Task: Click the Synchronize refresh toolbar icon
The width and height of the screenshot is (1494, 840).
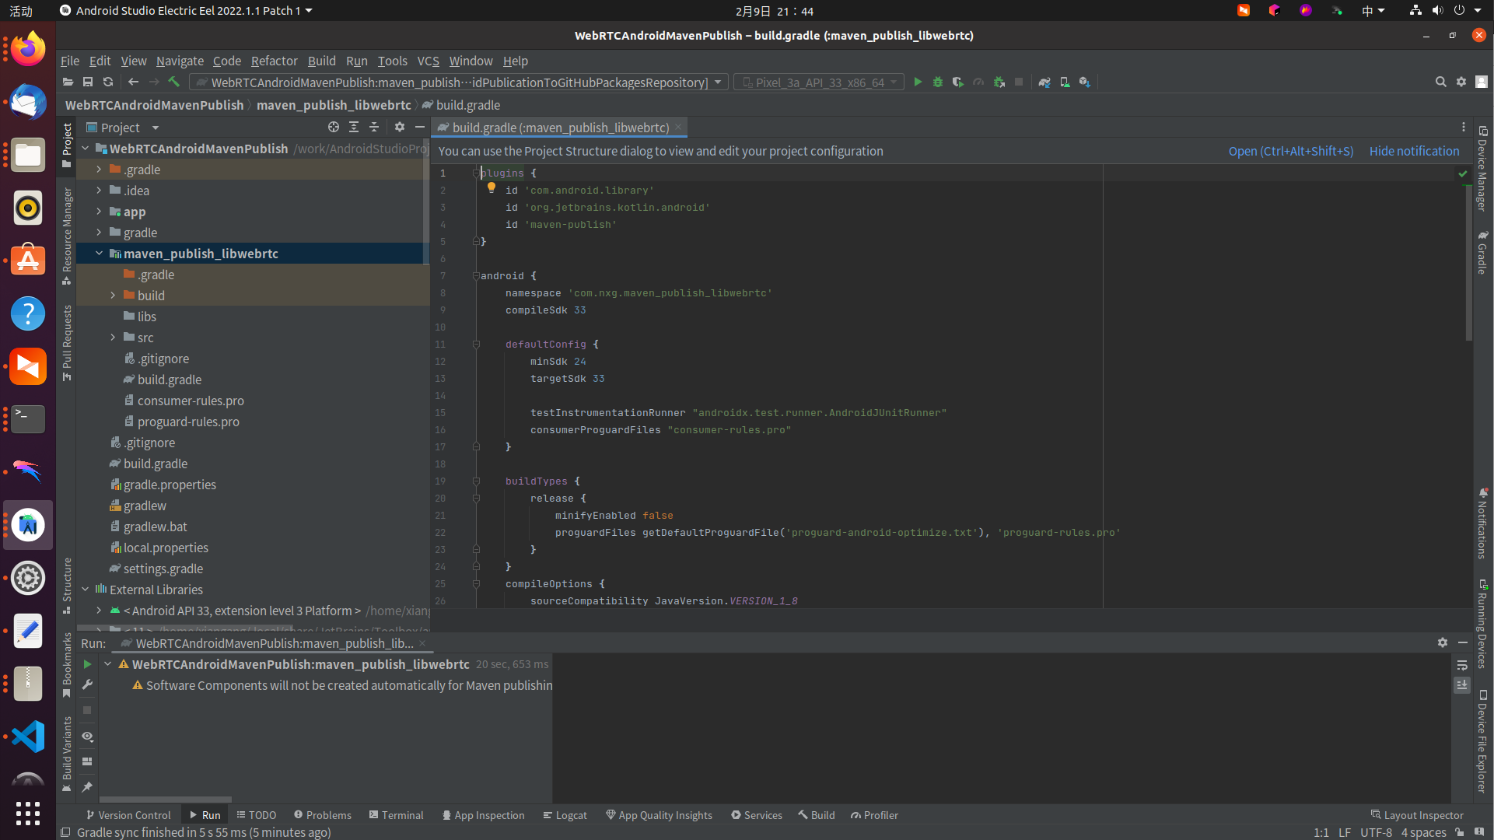Action: coord(108,82)
